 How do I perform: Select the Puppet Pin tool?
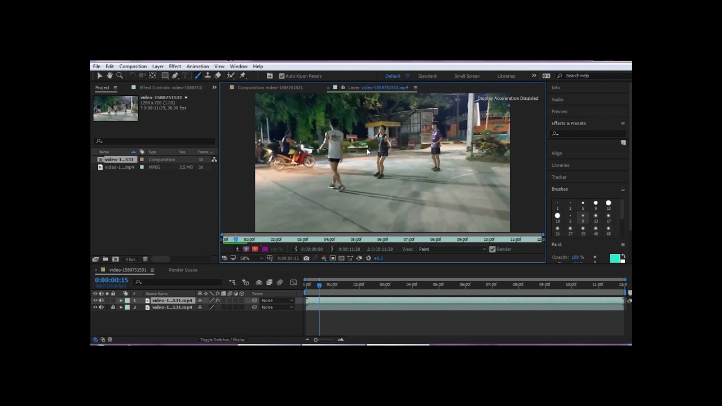pyautogui.click(x=243, y=76)
